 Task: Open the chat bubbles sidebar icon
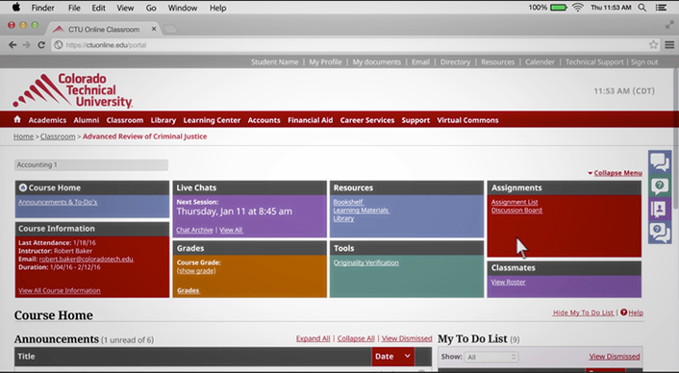click(660, 162)
